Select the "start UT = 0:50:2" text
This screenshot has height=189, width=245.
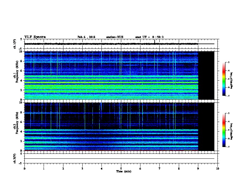[149, 37]
